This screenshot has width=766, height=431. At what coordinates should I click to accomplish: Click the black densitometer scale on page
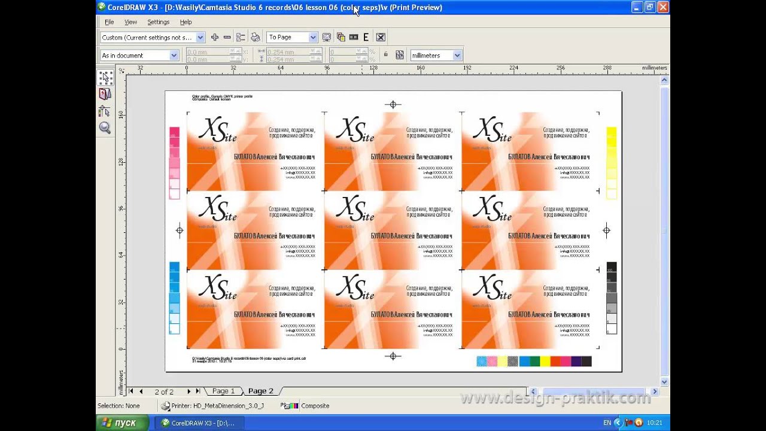tap(611, 298)
